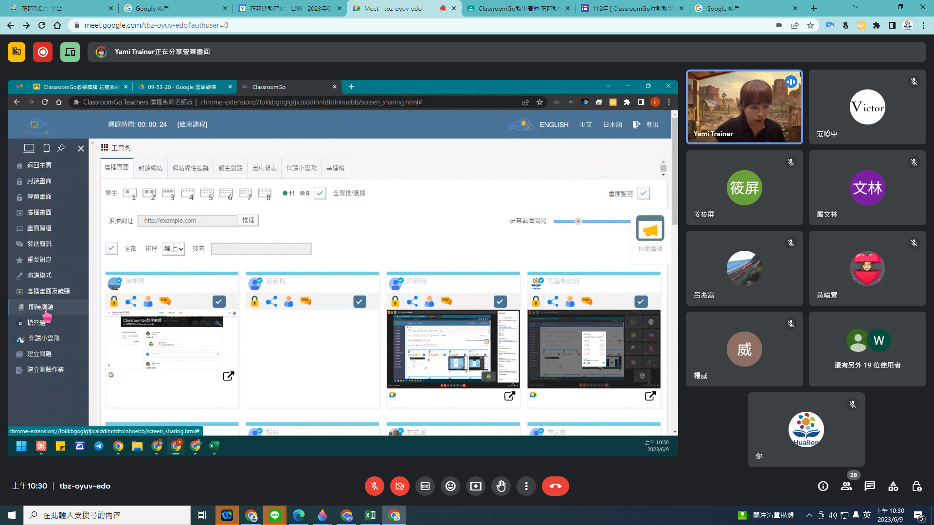The image size is (934, 525).
Task: Click the Windows search box
Action: tap(107, 515)
